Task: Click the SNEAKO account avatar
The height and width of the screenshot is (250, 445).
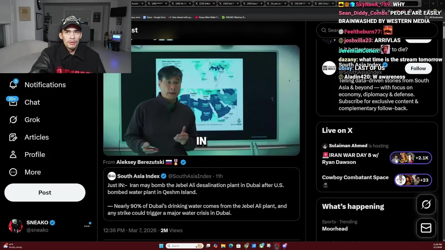Action: pos(16,226)
